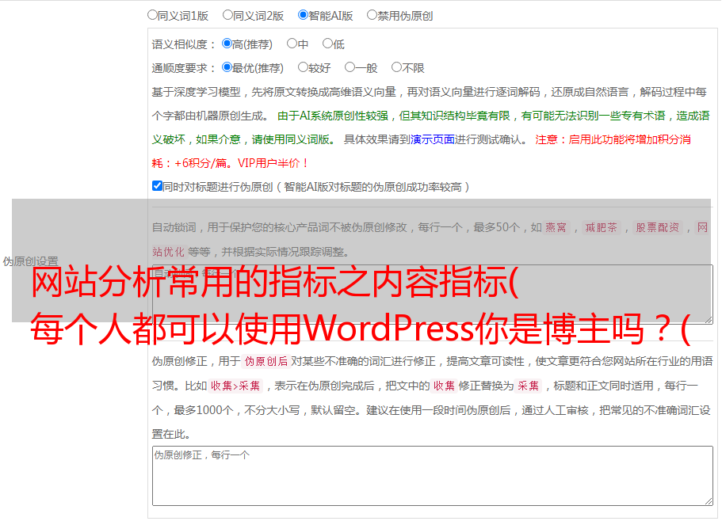Set 通顺度要求 to 一般
This screenshot has width=722, height=521.
coord(350,67)
